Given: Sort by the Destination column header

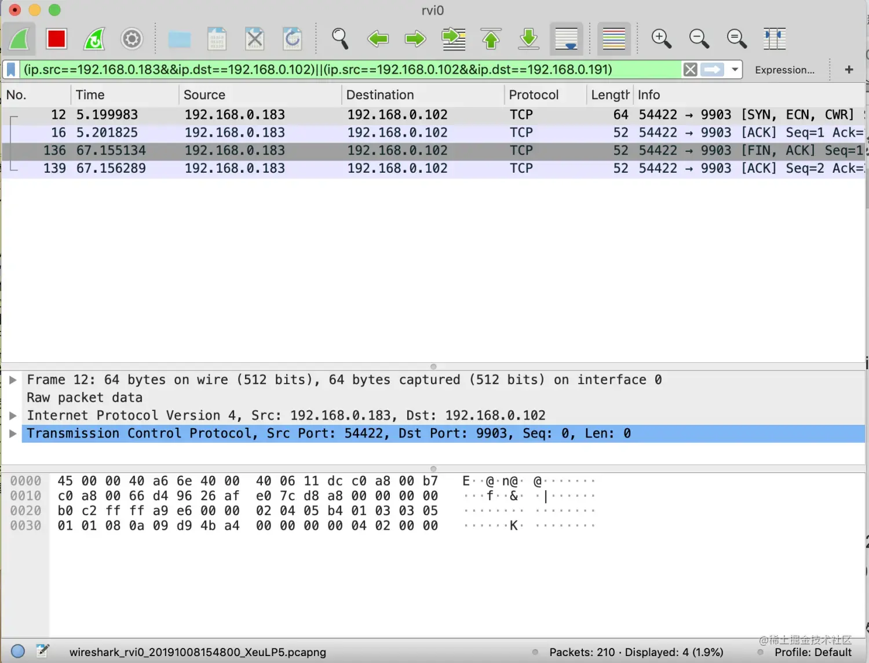Looking at the screenshot, I should pos(423,95).
